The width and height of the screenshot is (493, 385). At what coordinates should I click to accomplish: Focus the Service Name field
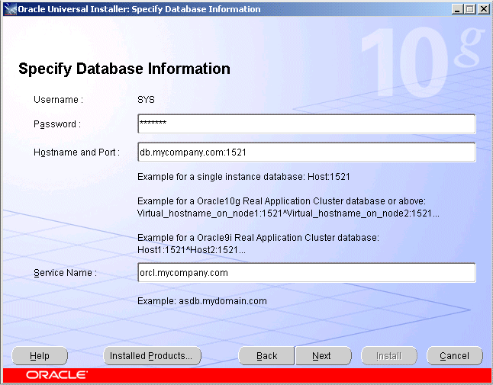[x=307, y=273]
